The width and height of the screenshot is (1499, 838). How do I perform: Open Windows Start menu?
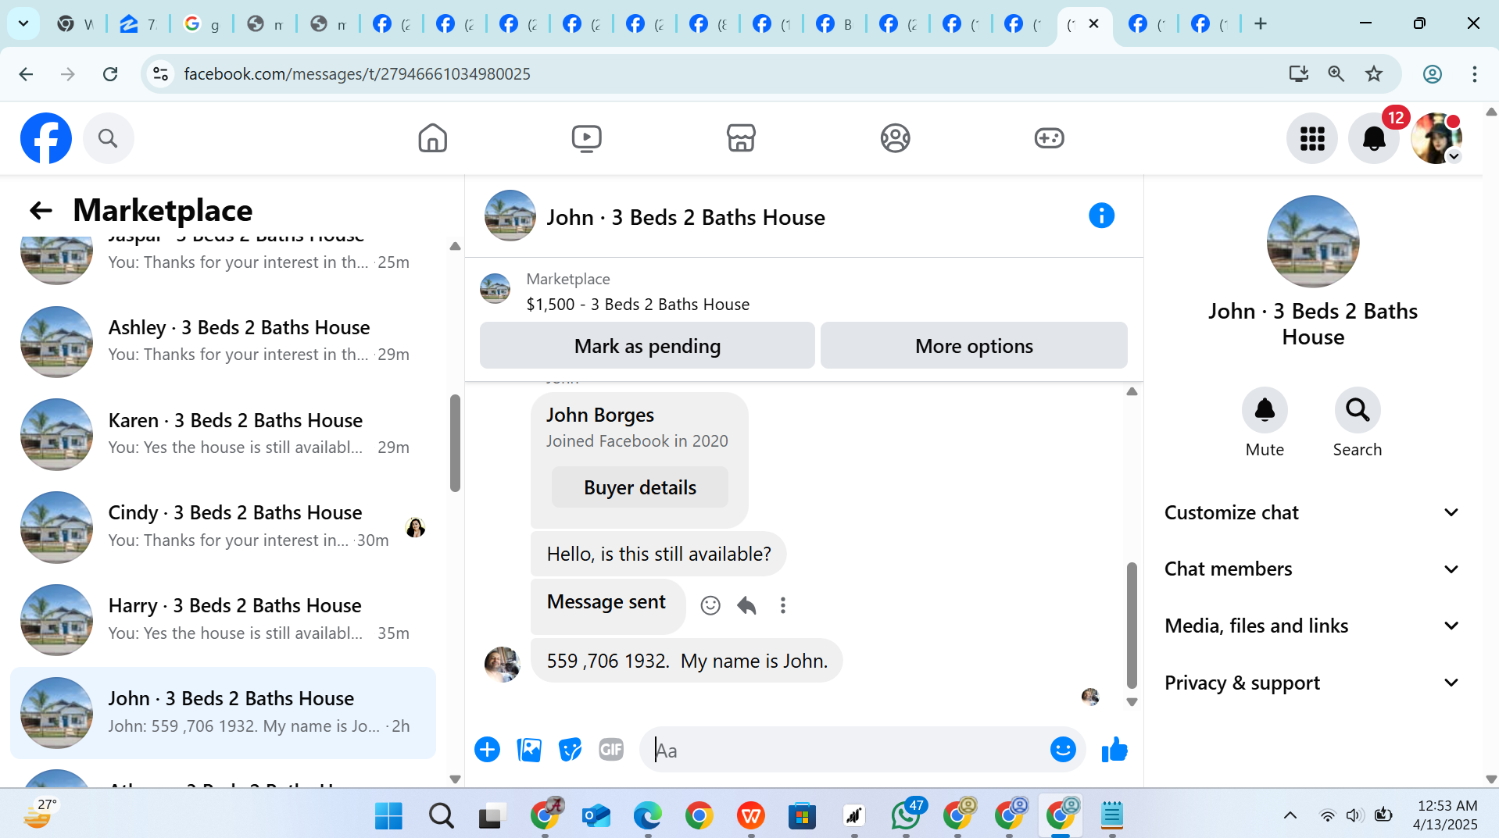click(x=388, y=815)
